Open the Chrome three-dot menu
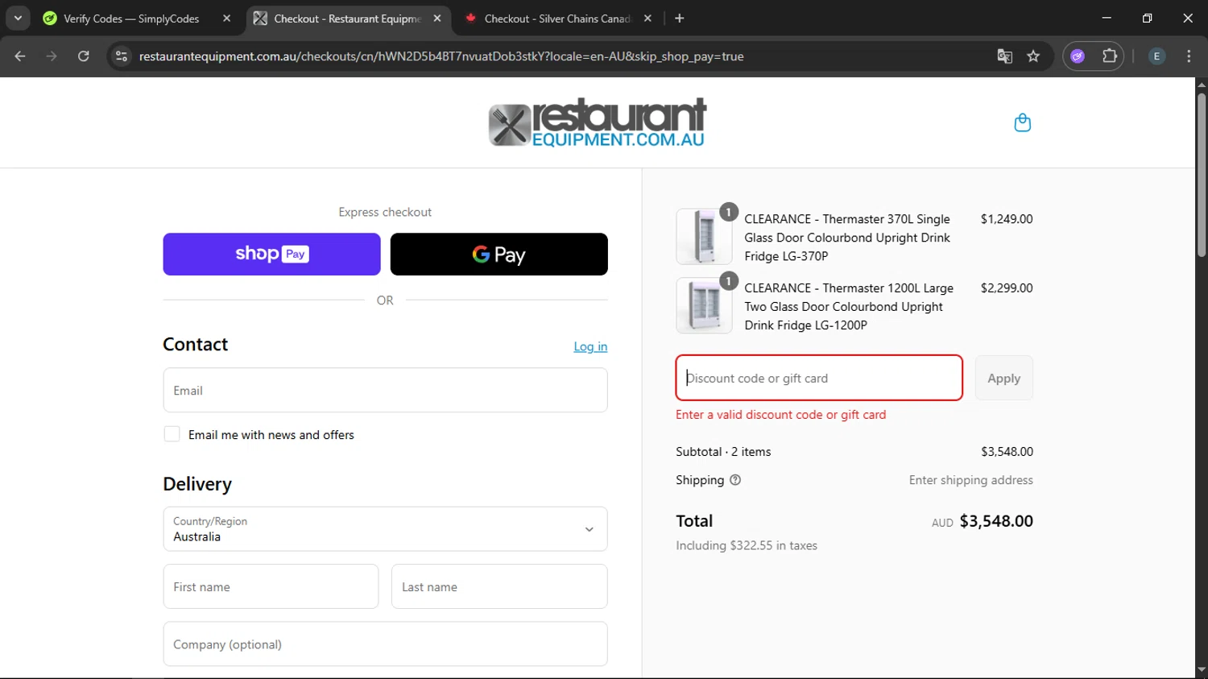Image resolution: width=1208 pixels, height=679 pixels. [x=1189, y=56]
